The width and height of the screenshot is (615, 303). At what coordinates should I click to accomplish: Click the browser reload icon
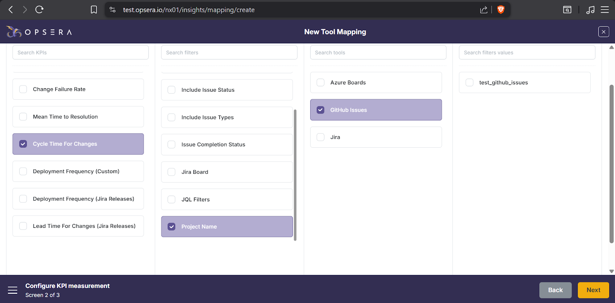(x=39, y=10)
